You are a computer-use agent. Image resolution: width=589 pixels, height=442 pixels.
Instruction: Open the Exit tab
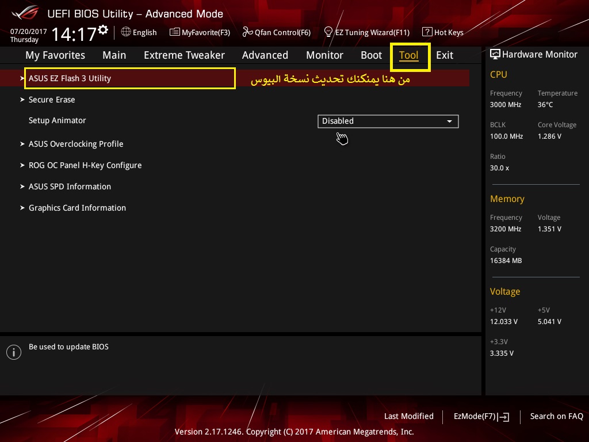pos(445,55)
